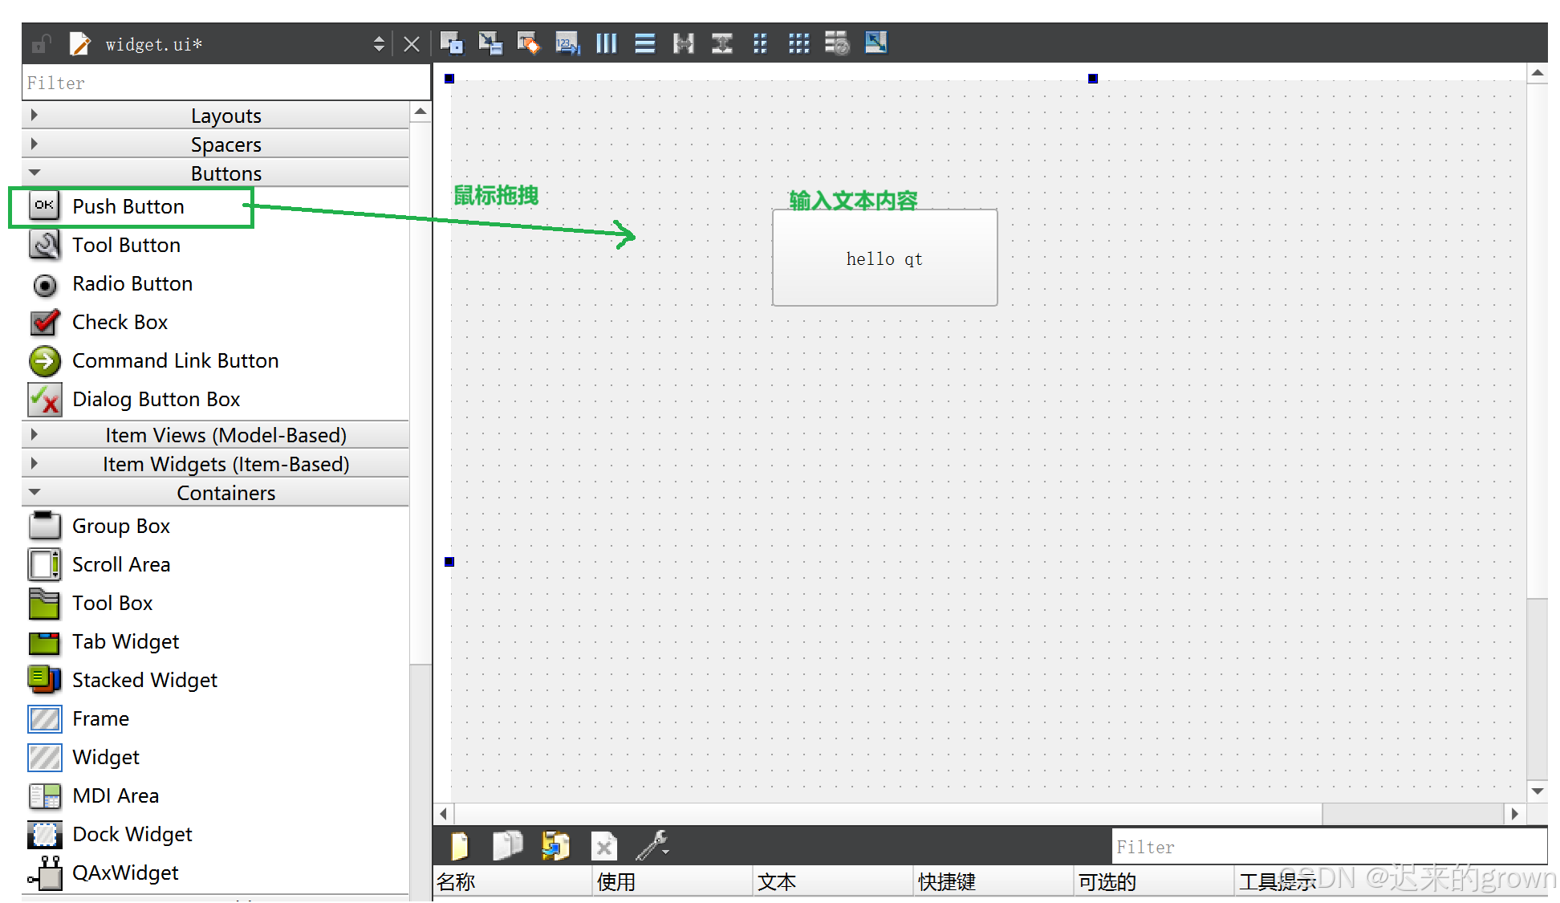Image resolution: width=1560 pixels, height=903 pixels.
Task: Click the Adjust Size toolbar icon
Action: [x=875, y=43]
